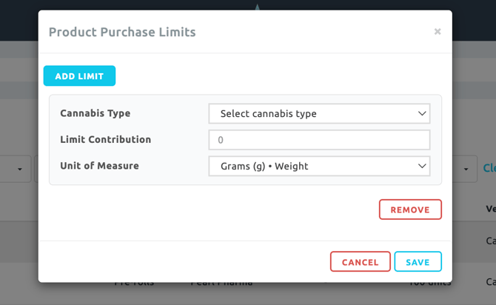
Task: Click the Unit of Measure label
Action: [x=99, y=166]
